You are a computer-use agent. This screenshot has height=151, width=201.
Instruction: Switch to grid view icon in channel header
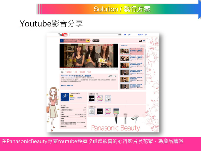click(144, 41)
